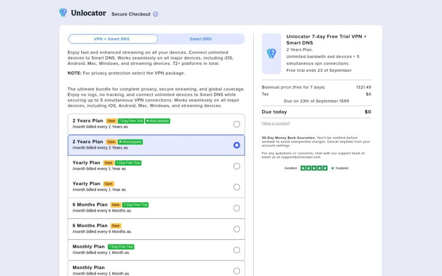Click the 1321.49 biannual price value
The width and height of the screenshot is (442, 276).
point(363,87)
